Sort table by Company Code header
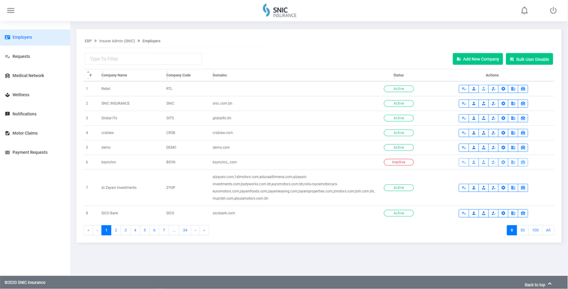Viewport: 568px width, 289px height. [178, 75]
